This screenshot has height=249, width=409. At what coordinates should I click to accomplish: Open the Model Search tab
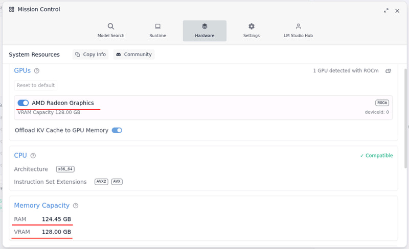pos(111,31)
